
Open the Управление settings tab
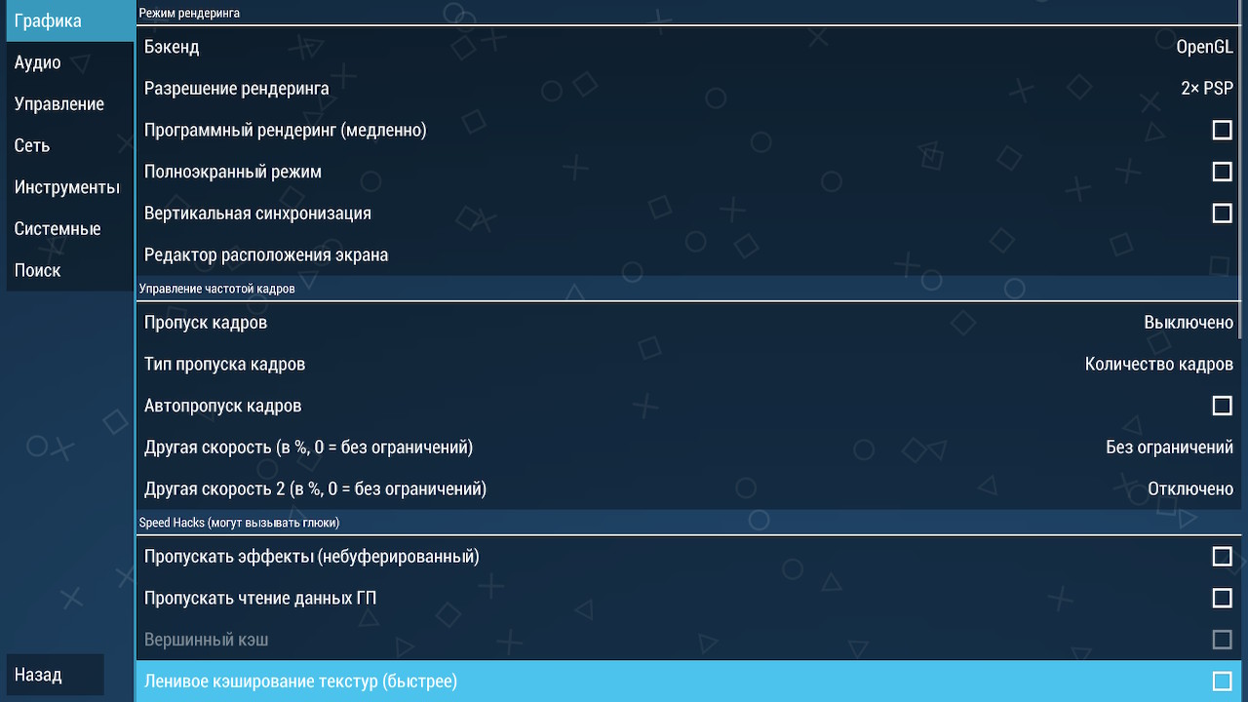coord(69,104)
